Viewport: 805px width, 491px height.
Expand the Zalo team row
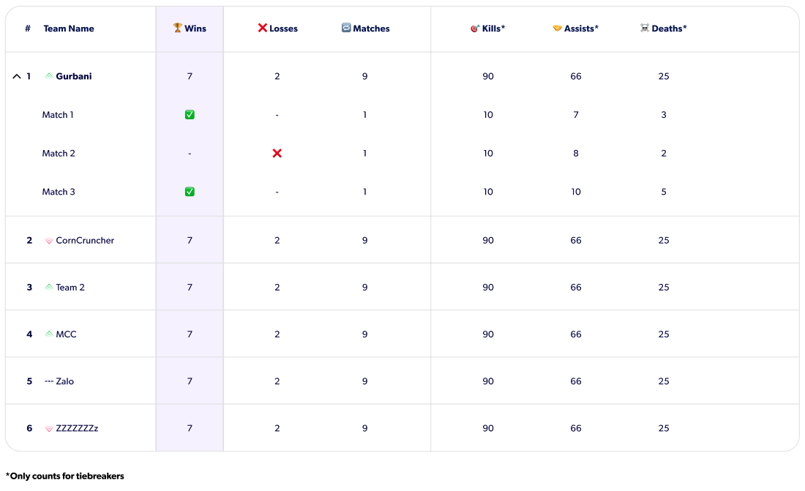click(x=29, y=381)
